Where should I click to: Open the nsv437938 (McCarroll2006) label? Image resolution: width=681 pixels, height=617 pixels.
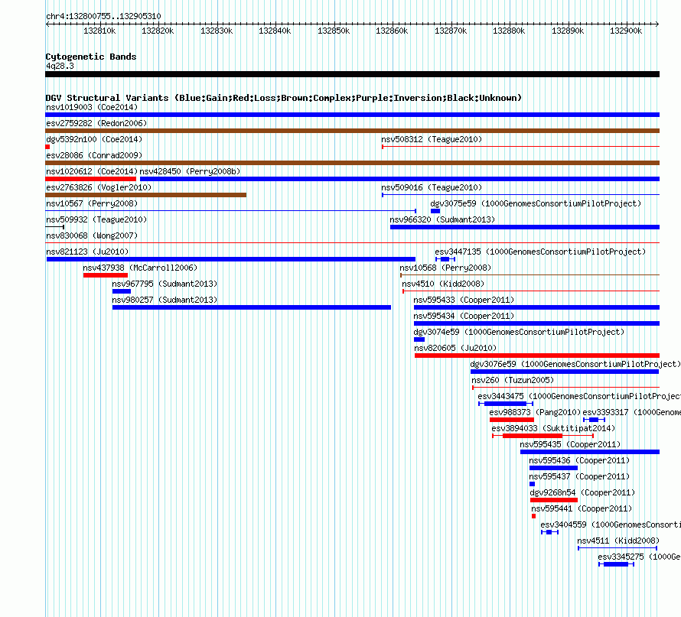pos(140,268)
